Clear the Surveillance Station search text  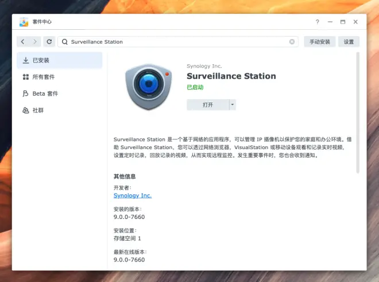pos(292,42)
